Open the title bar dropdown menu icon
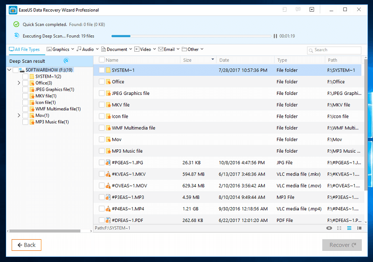The width and height of the screenshot is (373, 262). pos(311,9)
